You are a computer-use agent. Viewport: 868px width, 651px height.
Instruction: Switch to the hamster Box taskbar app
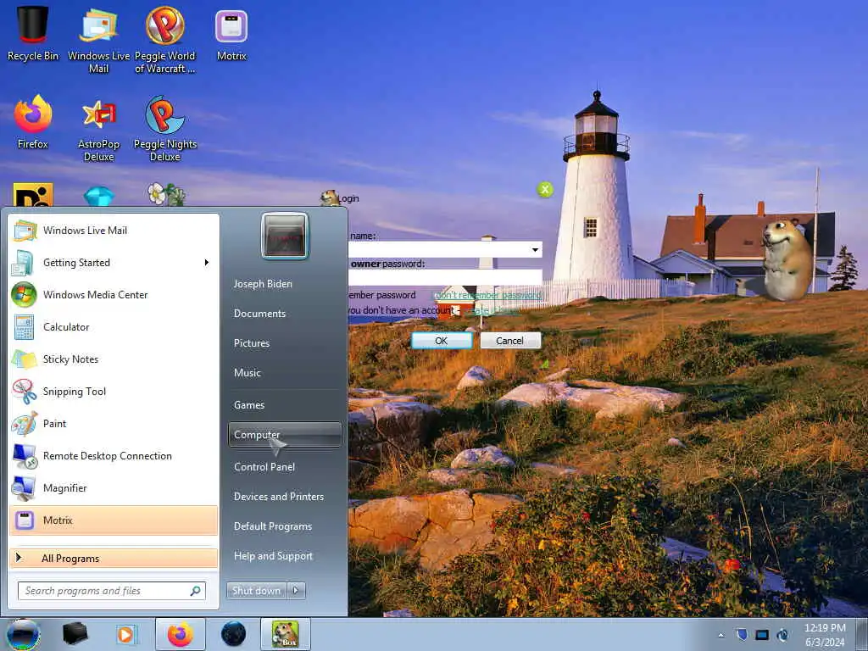[285, 634]
